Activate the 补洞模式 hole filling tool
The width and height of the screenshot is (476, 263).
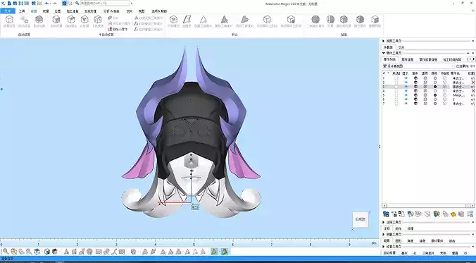(173, 22)
